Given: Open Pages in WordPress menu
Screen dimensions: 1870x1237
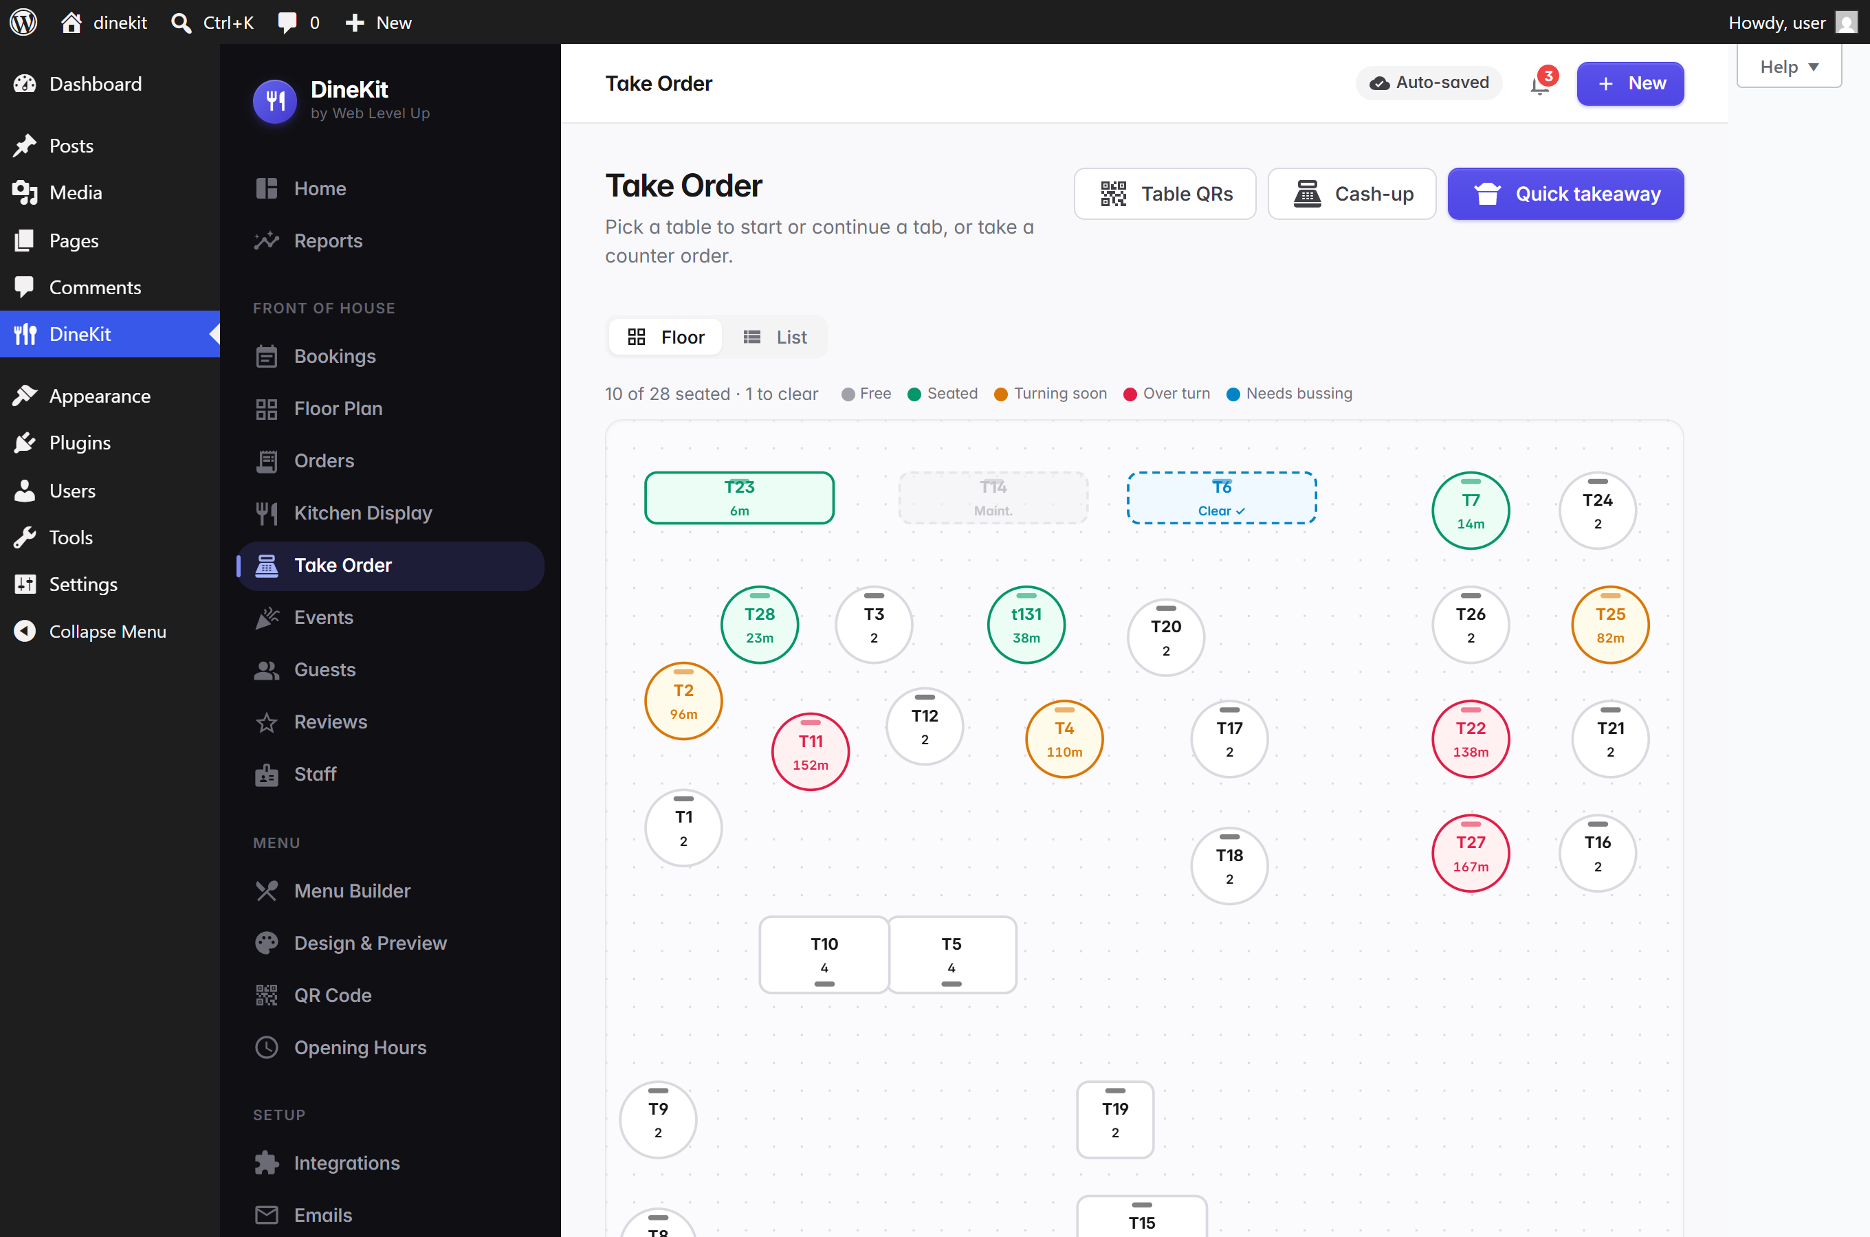Looking at the screenshot, I should pyautogui.click(x=110, y=241).
